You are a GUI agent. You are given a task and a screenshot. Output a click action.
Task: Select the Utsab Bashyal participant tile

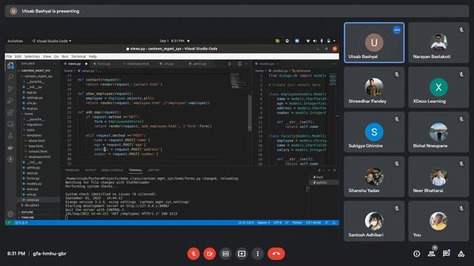click(x=374, y=43)
